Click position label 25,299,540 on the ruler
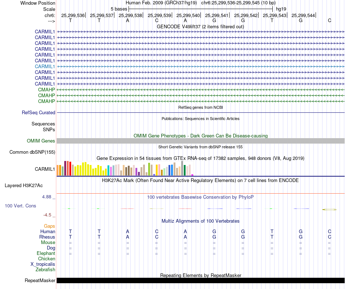The width and height of the screenshot is (345, 289). pyautogui.click(x=188, y=15)
